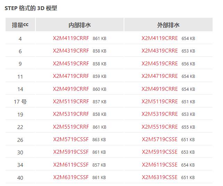Open the X2M5319CRRF model
223x186 pixels.
71,114
